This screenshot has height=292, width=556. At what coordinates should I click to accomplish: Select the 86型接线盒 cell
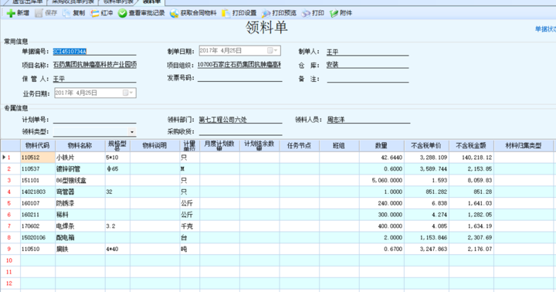tap(80, 180)
